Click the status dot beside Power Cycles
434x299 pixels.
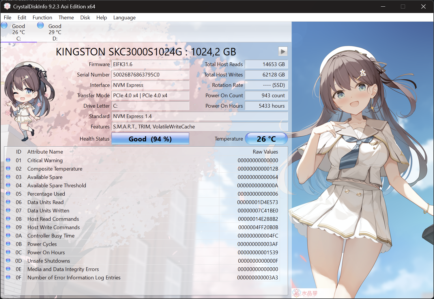pos(8,244)
